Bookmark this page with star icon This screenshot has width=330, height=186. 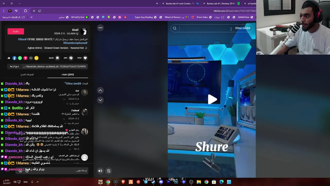click(x=34, y=11)
